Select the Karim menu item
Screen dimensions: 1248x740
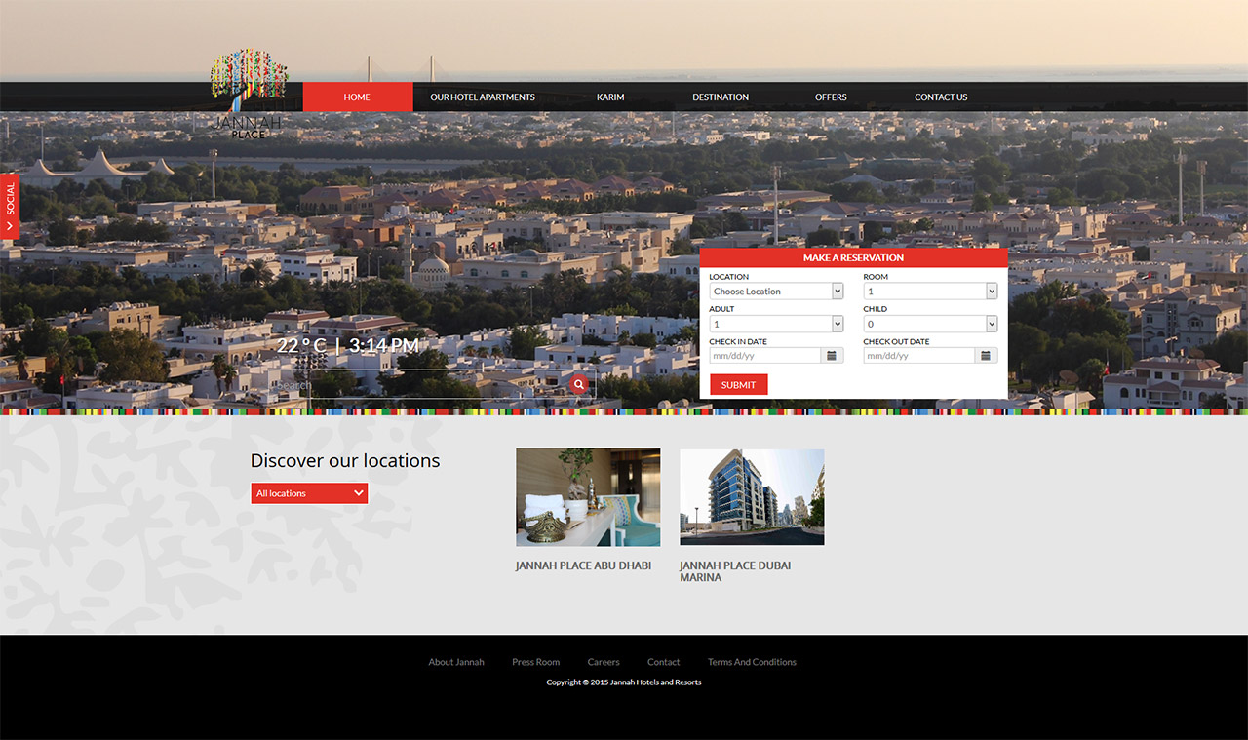point(610,97)
